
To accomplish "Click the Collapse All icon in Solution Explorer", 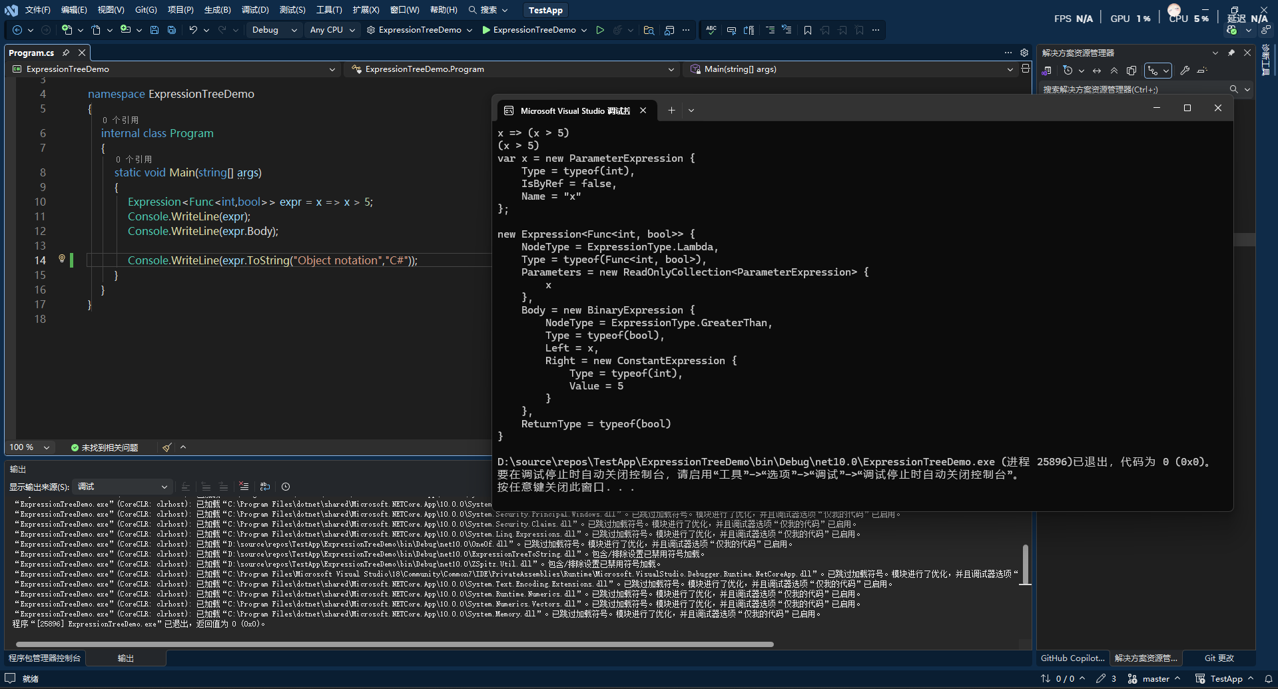I will pyautogui.click(x=1114, y=71).
